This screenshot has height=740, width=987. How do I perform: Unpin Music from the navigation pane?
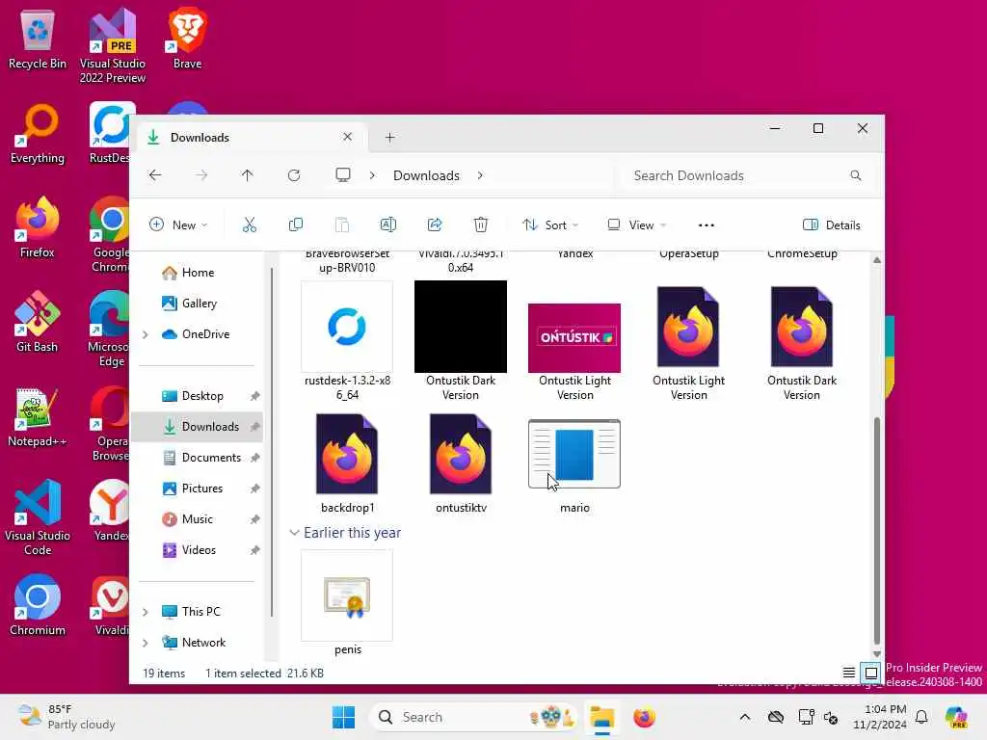tap(254, 519)
